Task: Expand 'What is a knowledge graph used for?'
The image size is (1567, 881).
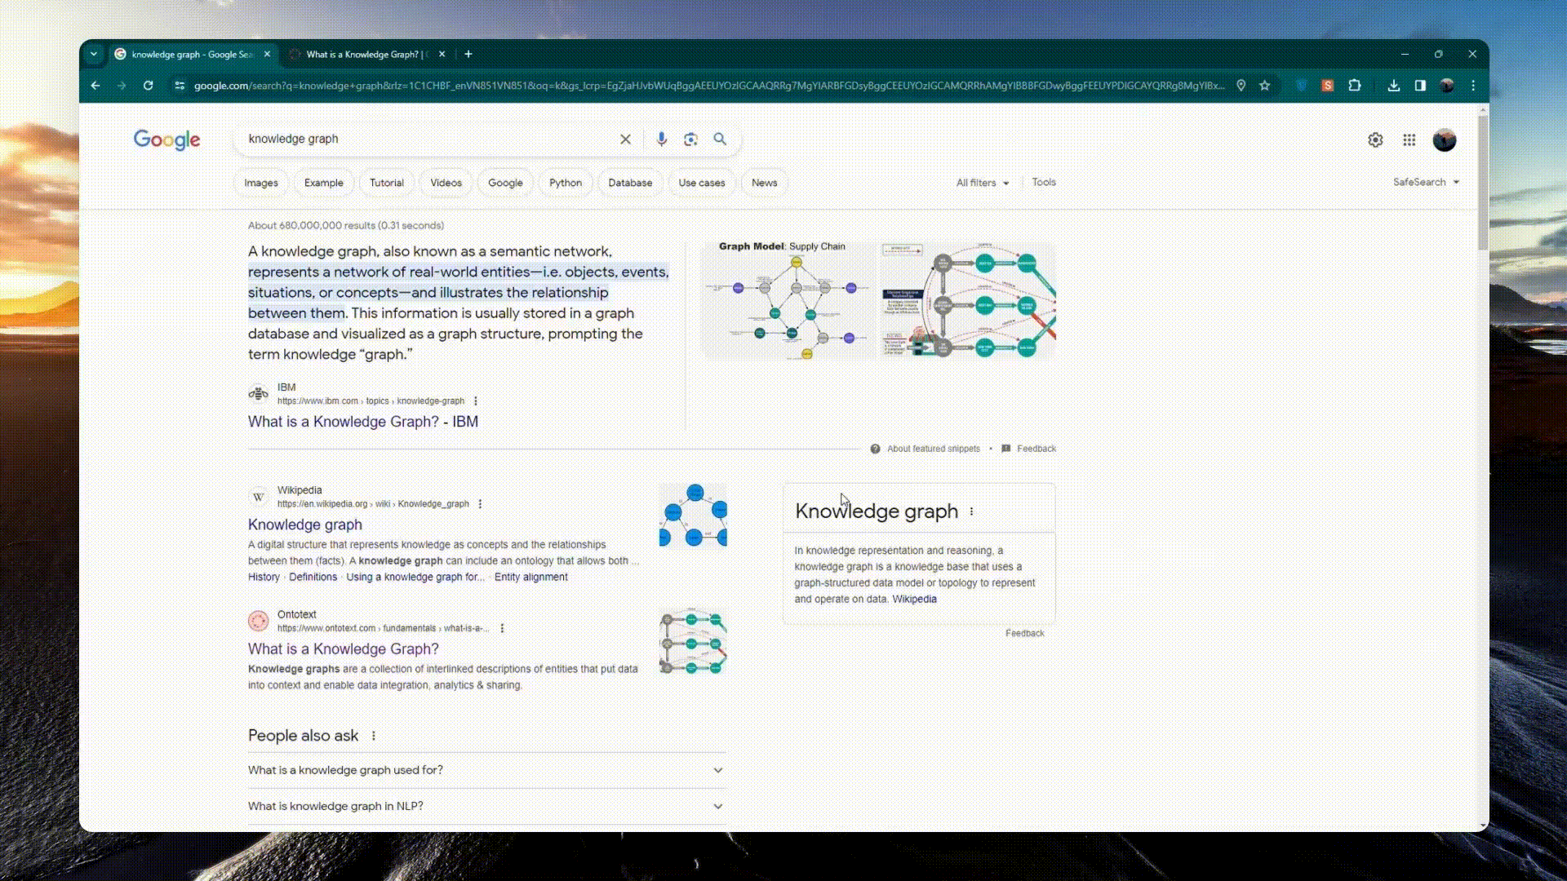Action: click(486, 770)
